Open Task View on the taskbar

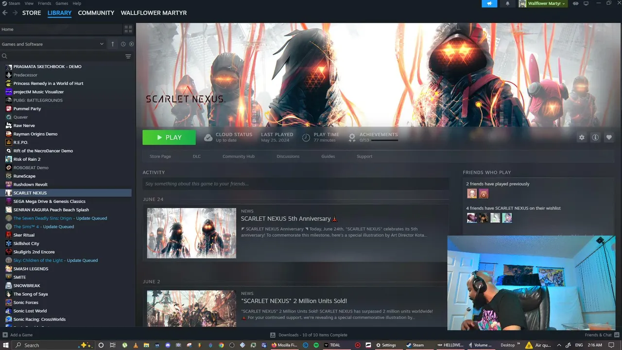click(x=113, y=345)
